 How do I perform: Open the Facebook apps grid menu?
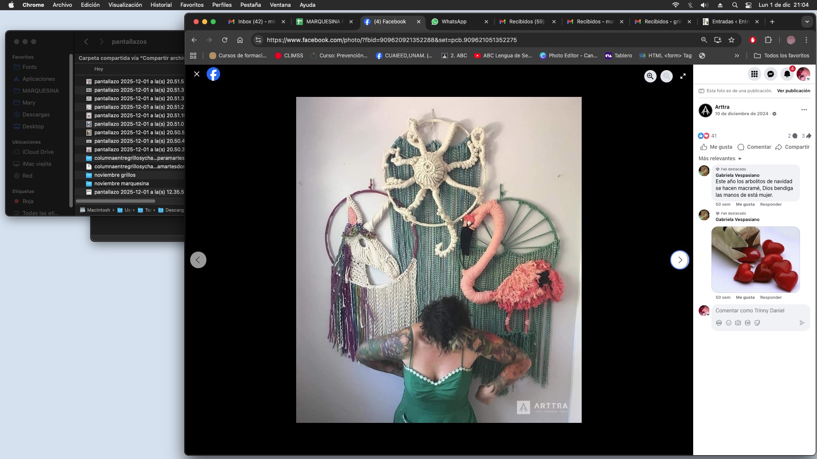click(x=754, y=74)
